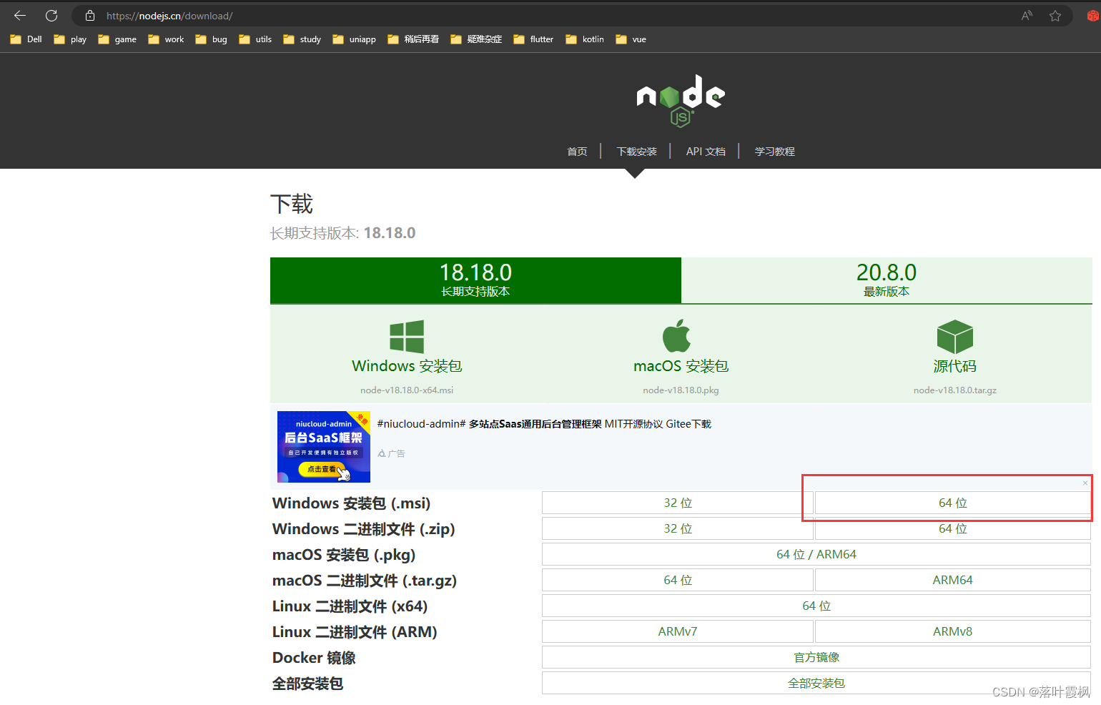
Task: Go to 首页 in site navigation
Action: [x=577, y=152]
